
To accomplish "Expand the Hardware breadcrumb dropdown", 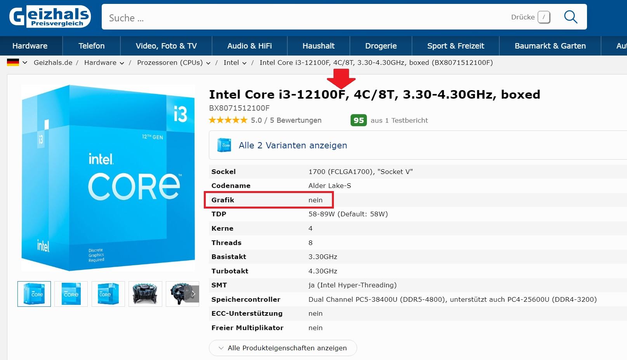I will click(122, 63).
